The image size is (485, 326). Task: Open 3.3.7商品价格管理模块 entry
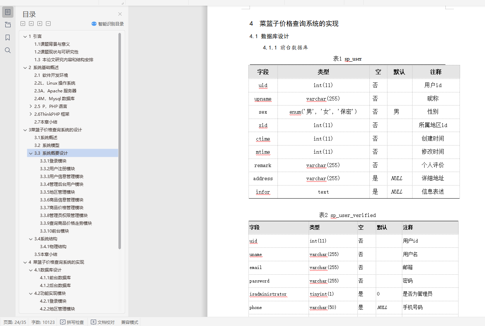(x=62, y=208)
